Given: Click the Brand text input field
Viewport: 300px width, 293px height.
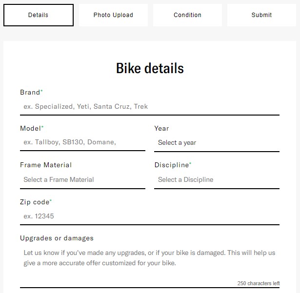Looking at the screenshot, I should click(x=149, y=106).
